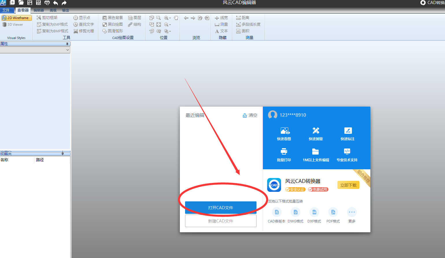Pin the 收藏夹 panel
Screen dimensions: 445x258
tap(62, 153)
